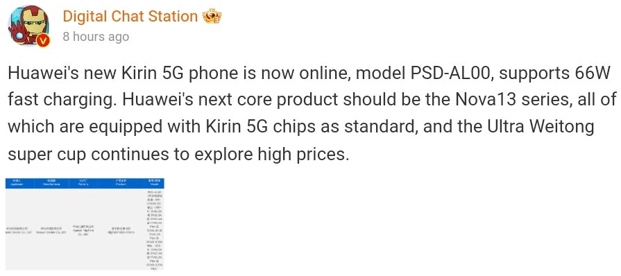This screenshot has height=276, width=621.
Task: Open Digital Chat Station's profile name
Action: (x=130, y=16)
